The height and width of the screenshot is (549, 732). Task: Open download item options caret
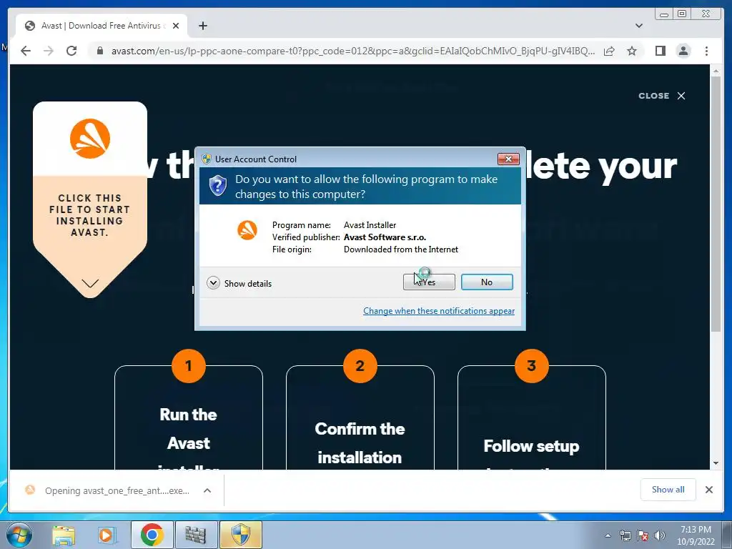coord(207,490)
